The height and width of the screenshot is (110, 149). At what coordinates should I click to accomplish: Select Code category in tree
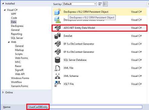[x=14, y=18]
